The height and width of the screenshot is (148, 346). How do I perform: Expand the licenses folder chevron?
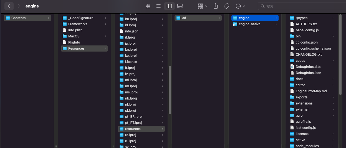(333, 134)
